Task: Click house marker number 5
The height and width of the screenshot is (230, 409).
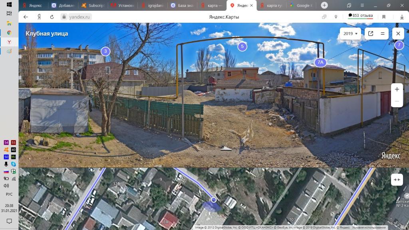Action: click(242, 46)
